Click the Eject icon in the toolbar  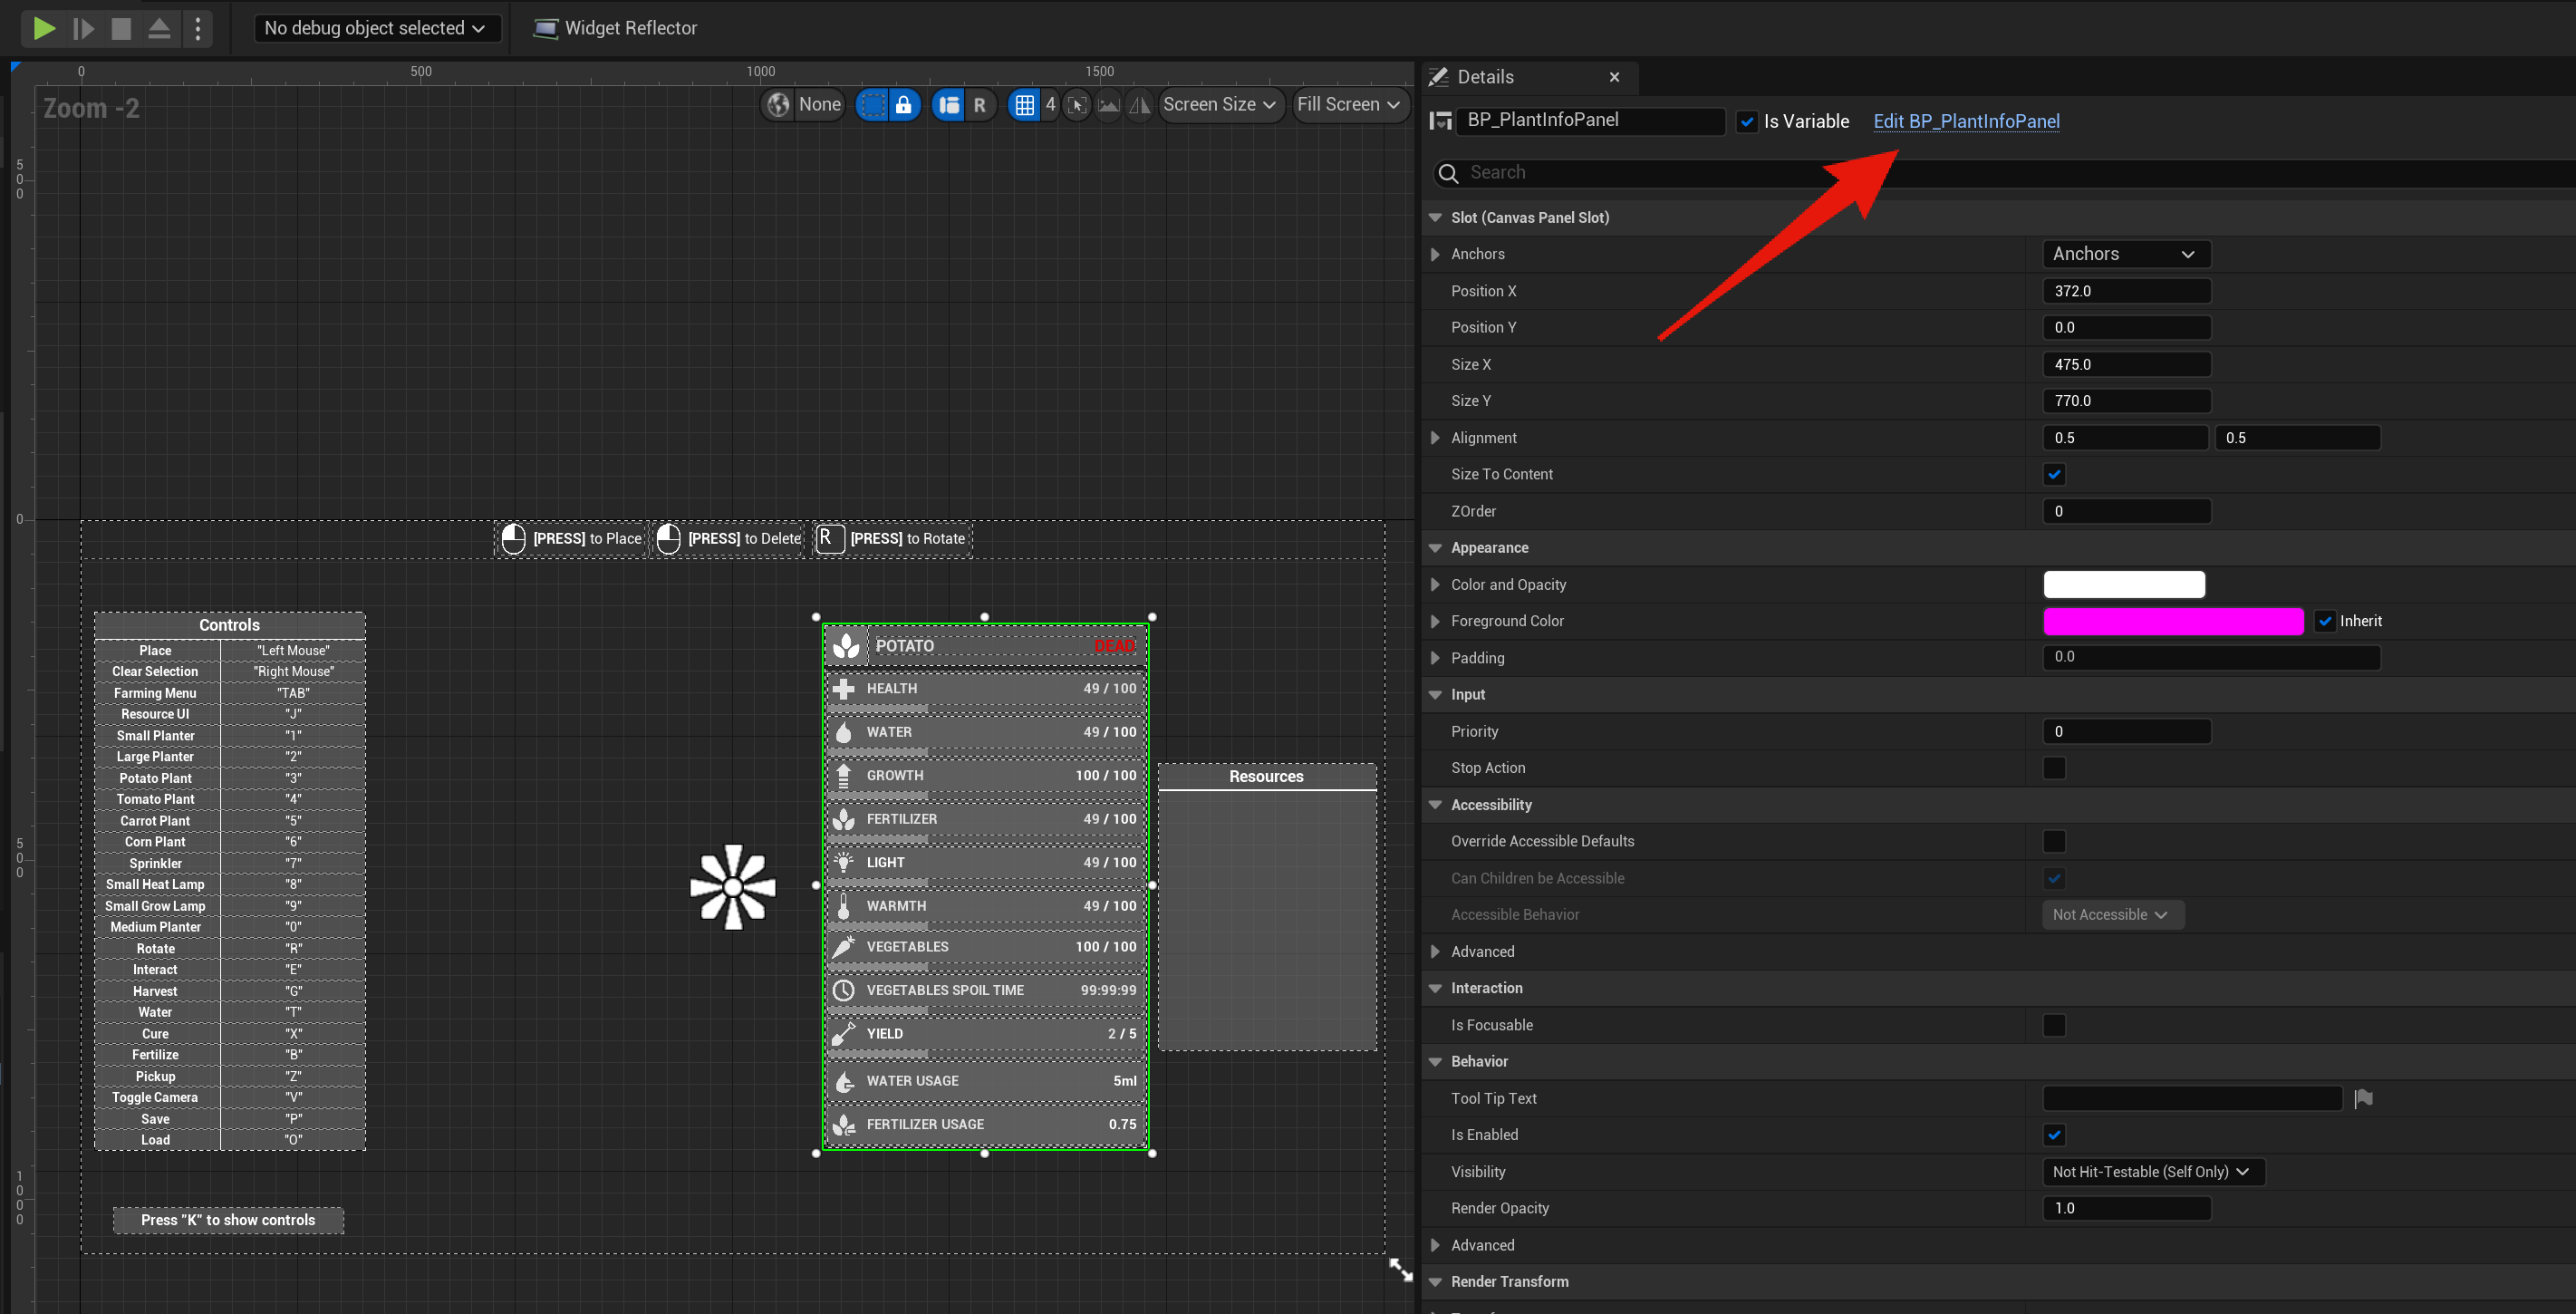[x=159, y=28]
